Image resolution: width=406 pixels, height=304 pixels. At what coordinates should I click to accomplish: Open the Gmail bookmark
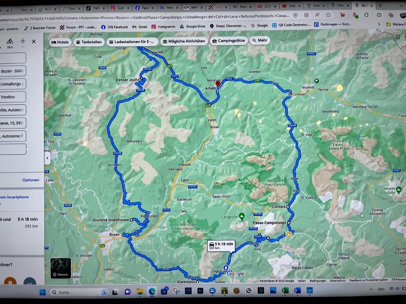pyautogui.click(x=140, y=27)
